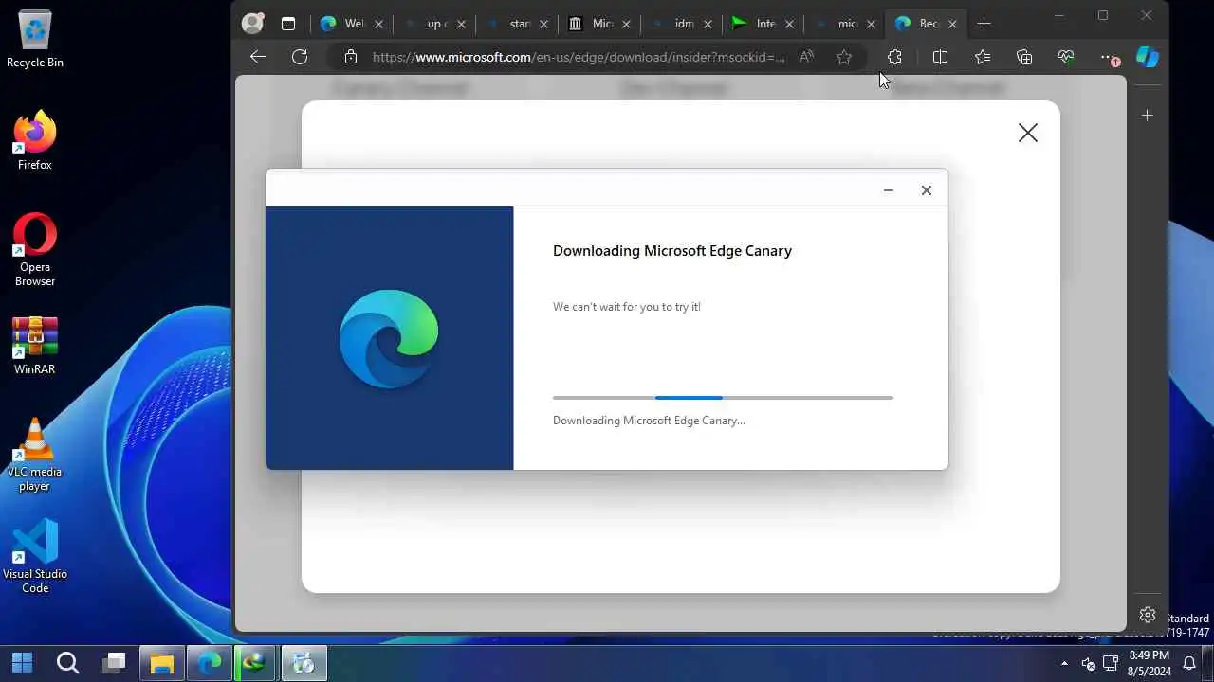View site information lock icon
This screenshot has width=1214, height=682.
(351, 57)
